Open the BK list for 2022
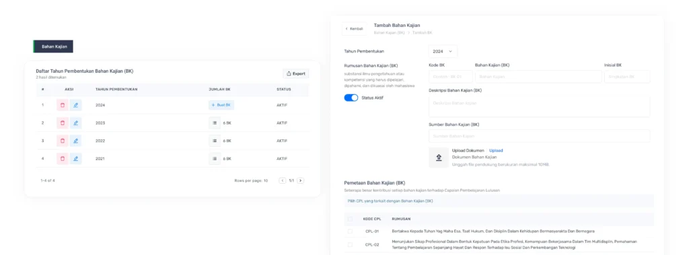 coord(215,141)
